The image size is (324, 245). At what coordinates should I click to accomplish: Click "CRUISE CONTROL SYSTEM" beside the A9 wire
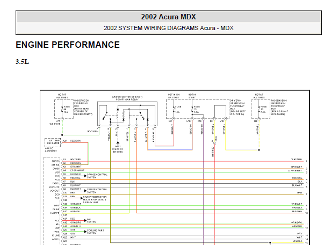click(x=97, y=191)
